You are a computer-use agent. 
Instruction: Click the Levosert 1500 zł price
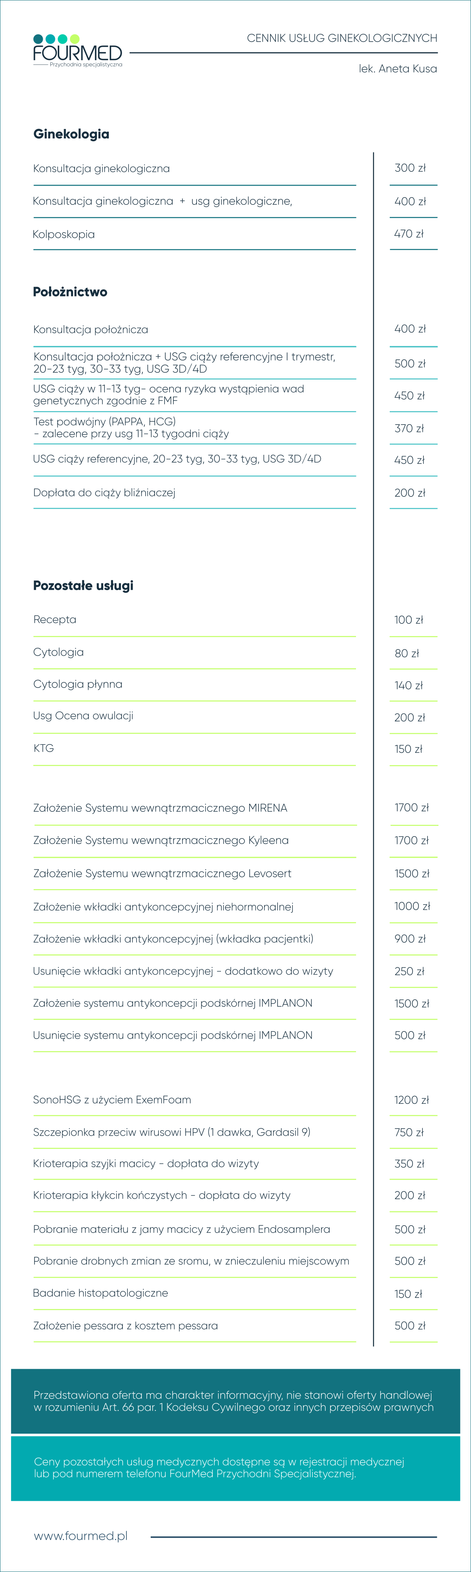click(x=411, y=873)
